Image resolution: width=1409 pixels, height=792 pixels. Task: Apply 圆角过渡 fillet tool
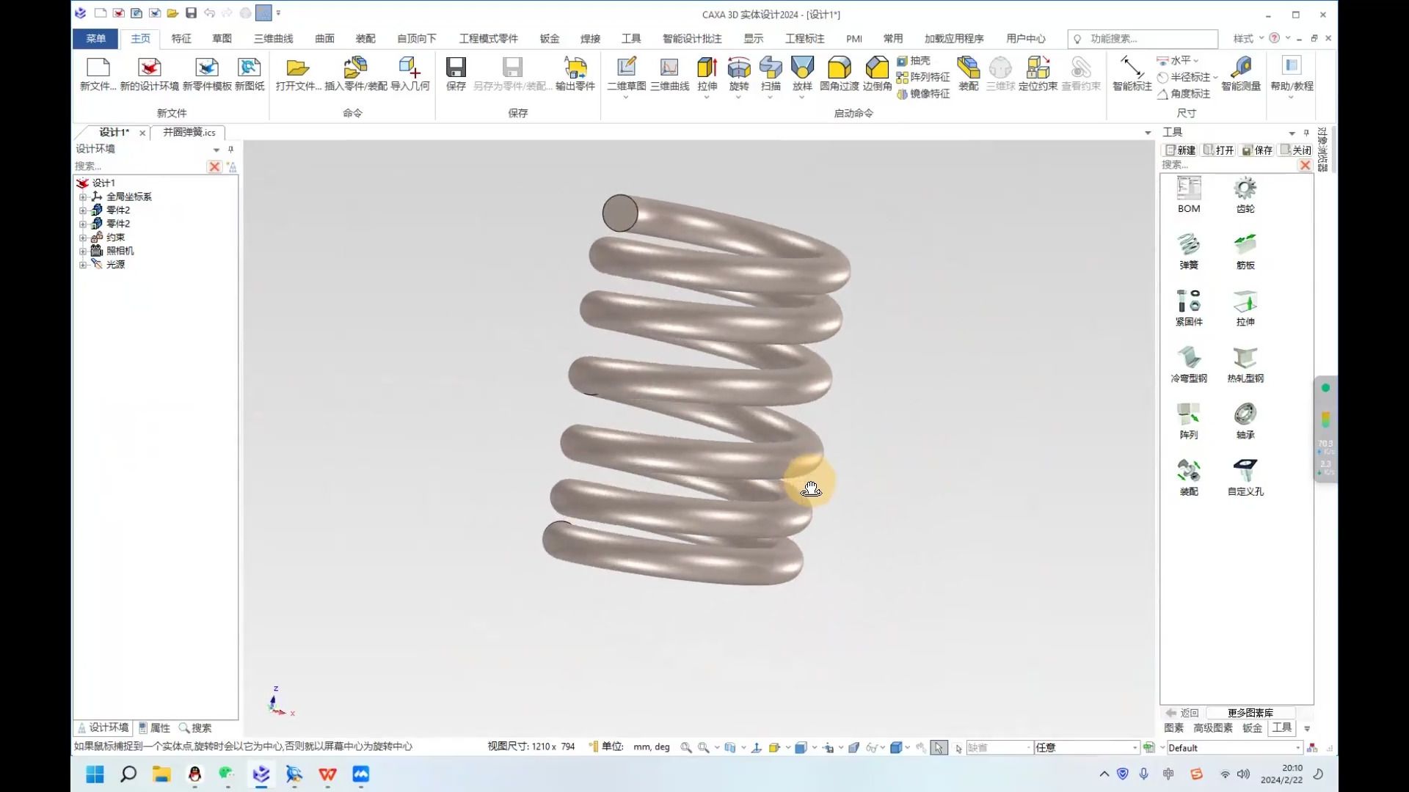[x=839, y=74]
